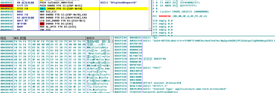
Task: Click the ASCII column header in dump
Action: (x=98, y=38)
